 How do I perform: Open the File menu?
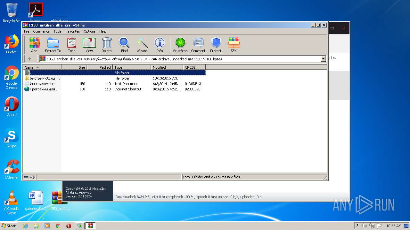point(27,31)
